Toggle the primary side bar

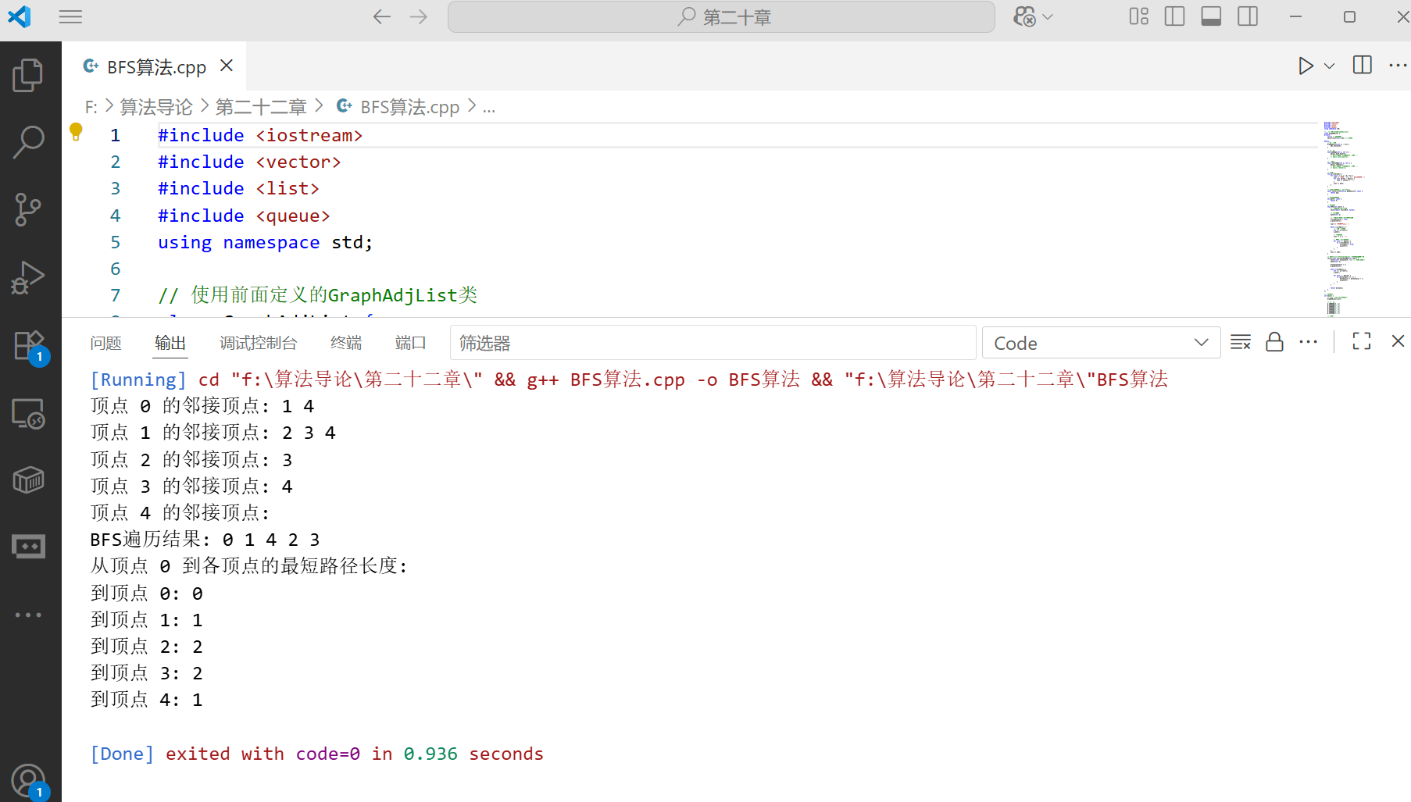click(x=1174, y=16)
